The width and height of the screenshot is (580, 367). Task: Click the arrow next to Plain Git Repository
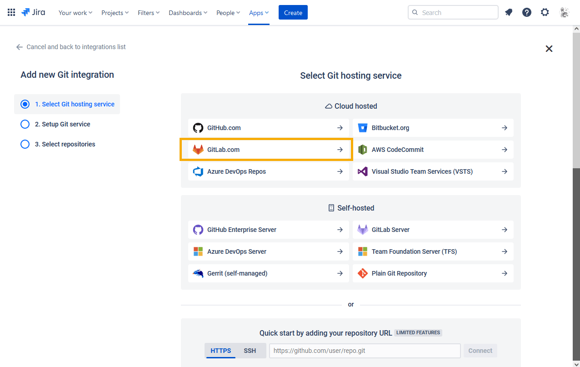505,273
